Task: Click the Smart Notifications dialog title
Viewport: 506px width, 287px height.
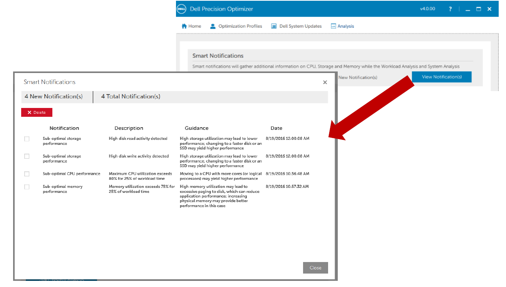Action: pyautogui.click(x=50, y=82)
